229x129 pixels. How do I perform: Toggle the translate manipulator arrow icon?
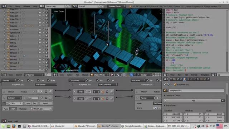coord(131,75)
